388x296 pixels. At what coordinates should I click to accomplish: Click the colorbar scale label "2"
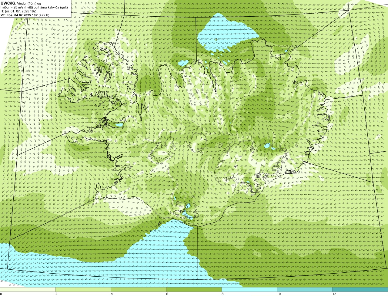pos(56,294)
